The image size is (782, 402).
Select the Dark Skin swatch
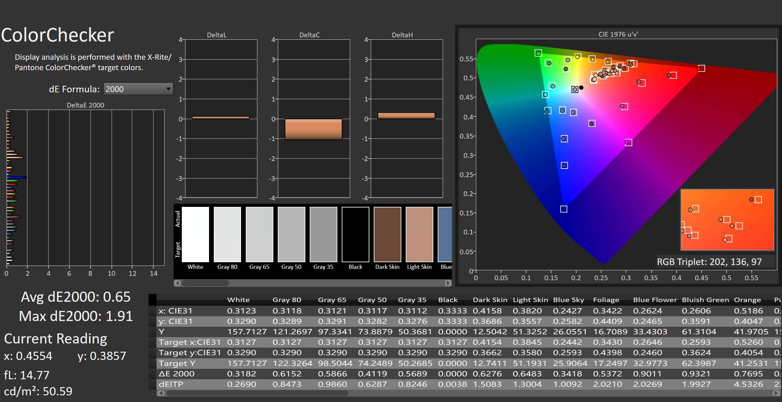pyautogui.click(x=387, y=234)
